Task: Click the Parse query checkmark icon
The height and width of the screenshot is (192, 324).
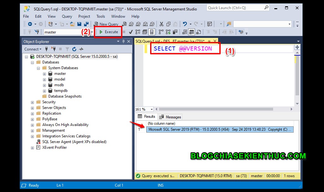Action: pos(131,32)
